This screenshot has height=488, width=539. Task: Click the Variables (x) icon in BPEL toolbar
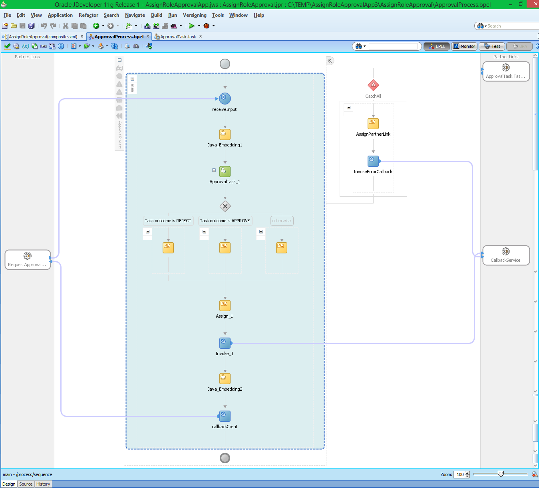[26, 46]
